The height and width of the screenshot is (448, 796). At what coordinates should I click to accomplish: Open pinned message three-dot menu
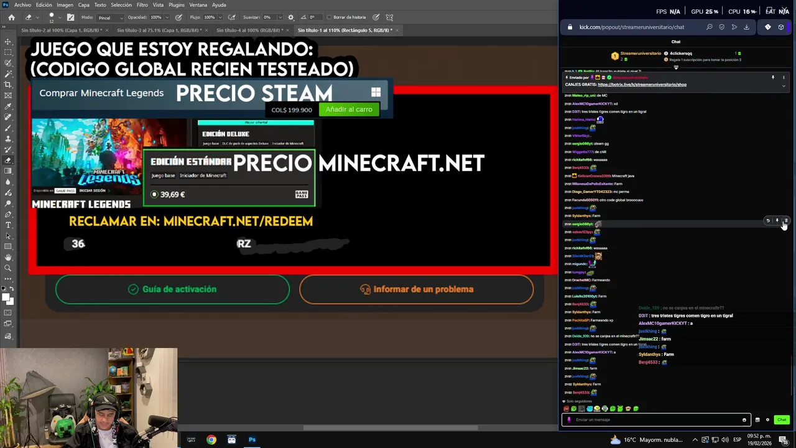pyautogui.click(x=783, y=78)
